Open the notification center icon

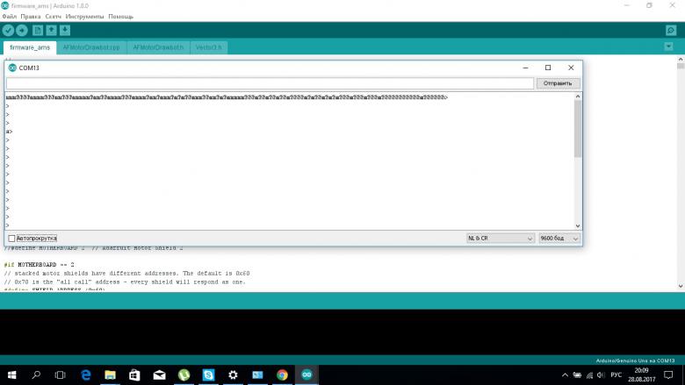pos(668,375)
